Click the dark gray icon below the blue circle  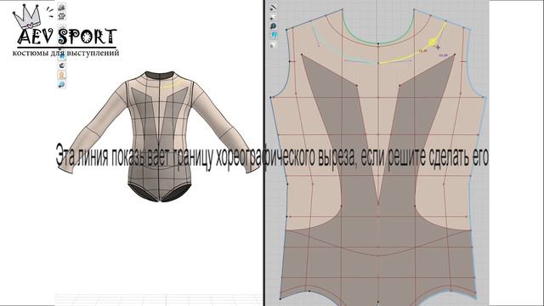(61, 65)
